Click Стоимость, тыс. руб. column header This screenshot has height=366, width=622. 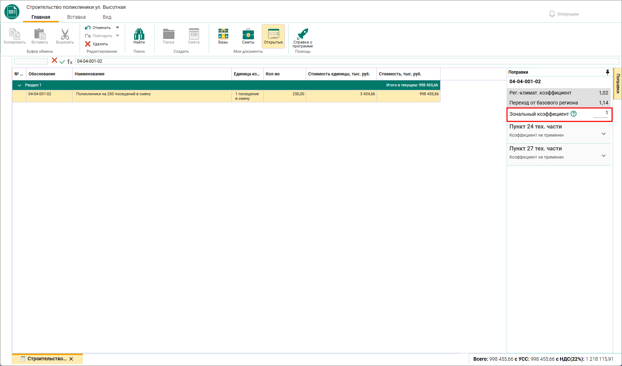tap(408, 74)
